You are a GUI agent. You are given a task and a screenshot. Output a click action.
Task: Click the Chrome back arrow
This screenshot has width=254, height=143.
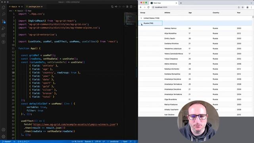(x=140, y=7)
